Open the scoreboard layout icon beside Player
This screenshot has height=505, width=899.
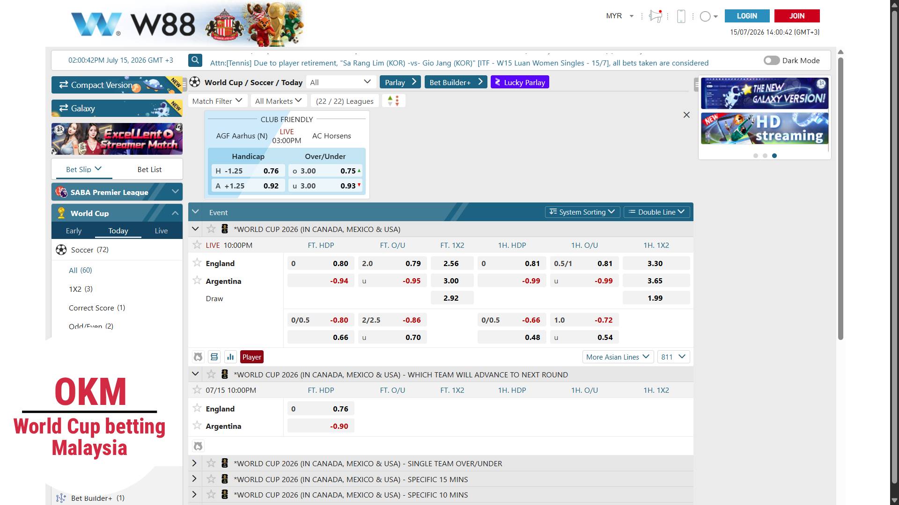pos(214,357)
